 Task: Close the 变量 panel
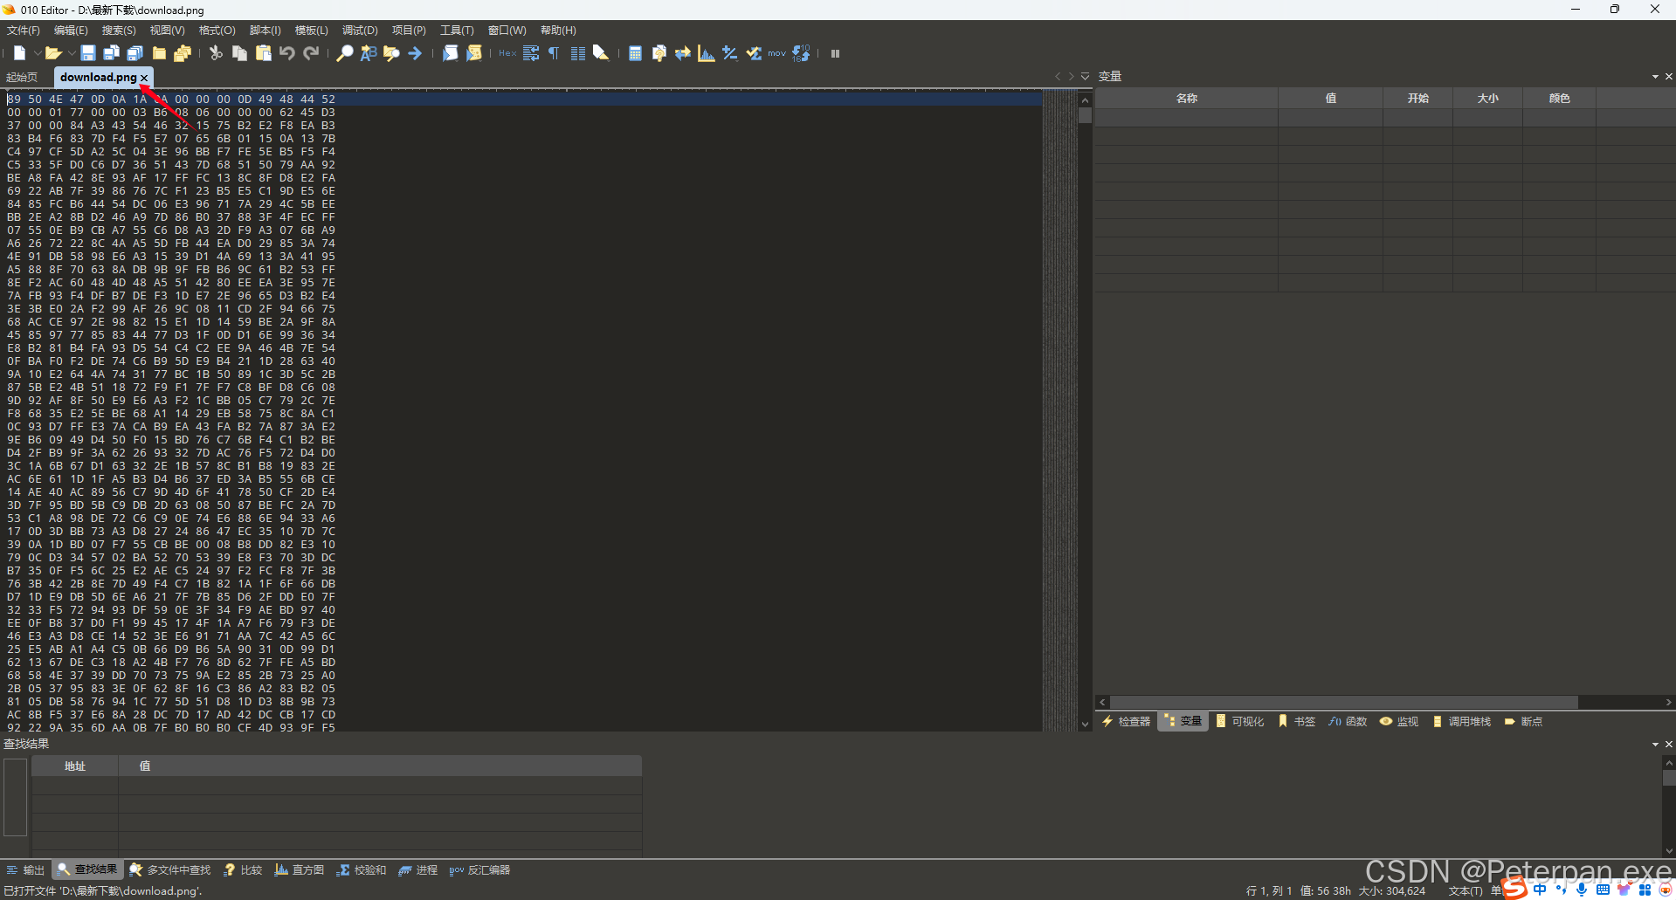(x=1669, y=77)
